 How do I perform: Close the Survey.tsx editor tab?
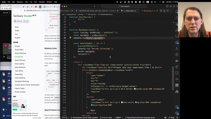point(157,11)
